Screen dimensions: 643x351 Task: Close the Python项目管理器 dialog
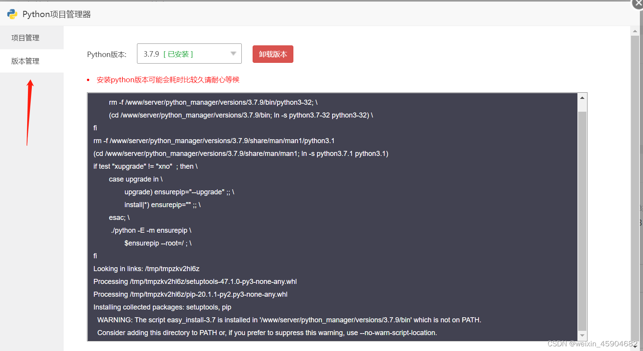click(x=638, y=3)
